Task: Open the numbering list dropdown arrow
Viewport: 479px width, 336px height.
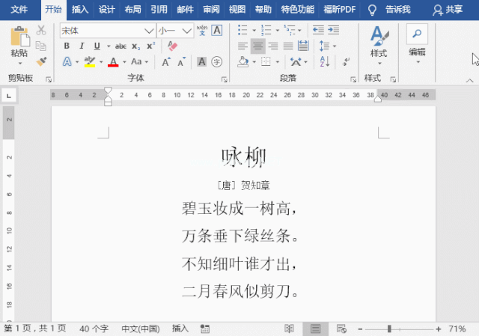Action: pyautogui.click(x=278, y=30)
